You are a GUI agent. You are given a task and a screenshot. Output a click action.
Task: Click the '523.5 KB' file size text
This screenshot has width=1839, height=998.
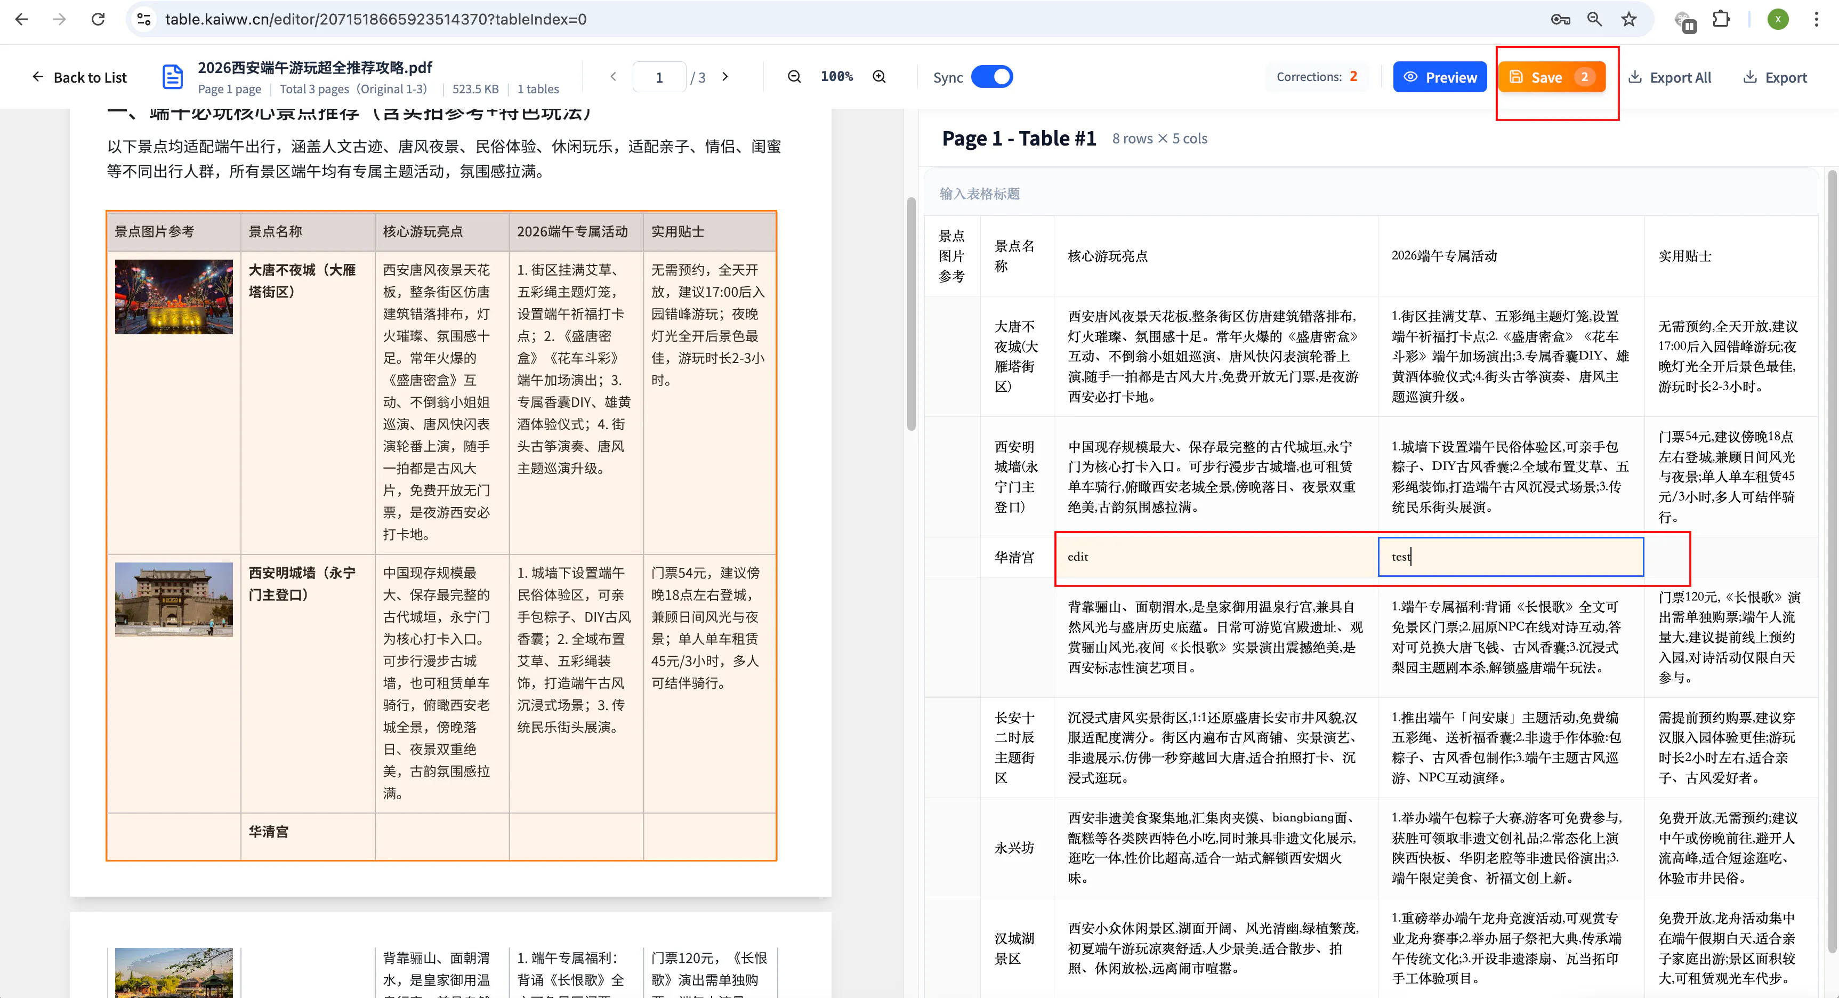(x=475, y=89)
